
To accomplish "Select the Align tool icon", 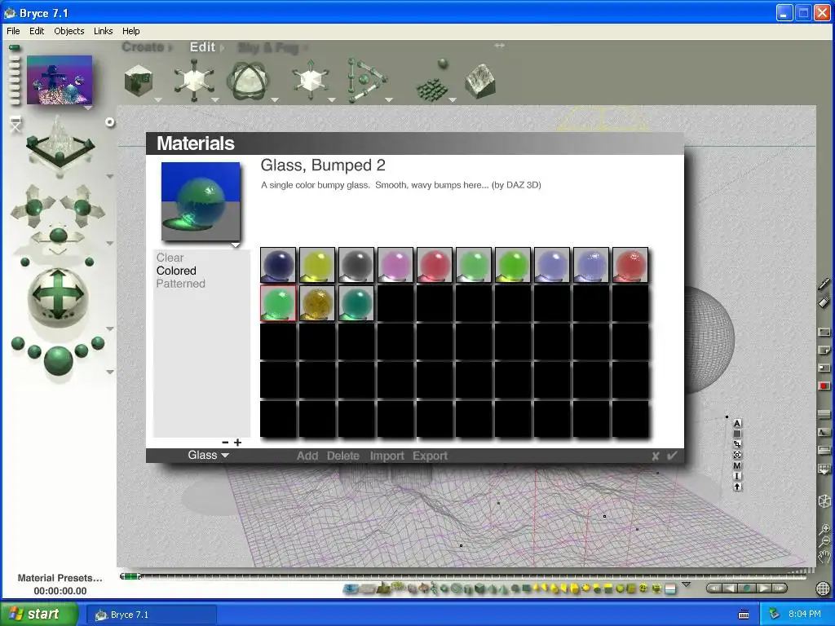I will point(366,81).
